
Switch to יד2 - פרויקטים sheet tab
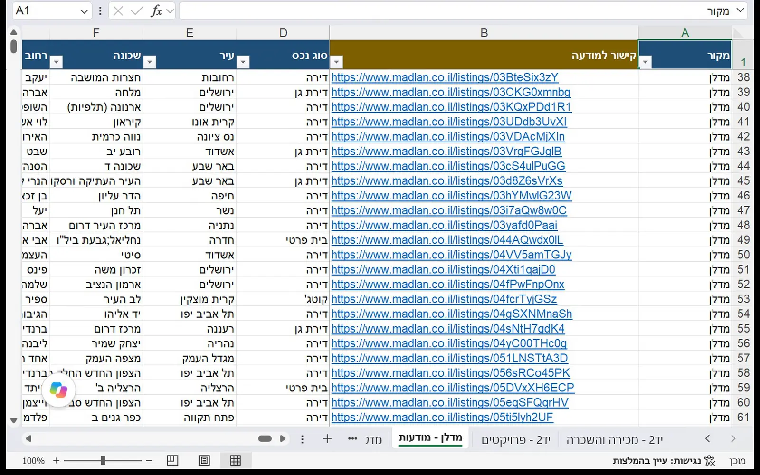pyautogui.click(x=516, y=440)
